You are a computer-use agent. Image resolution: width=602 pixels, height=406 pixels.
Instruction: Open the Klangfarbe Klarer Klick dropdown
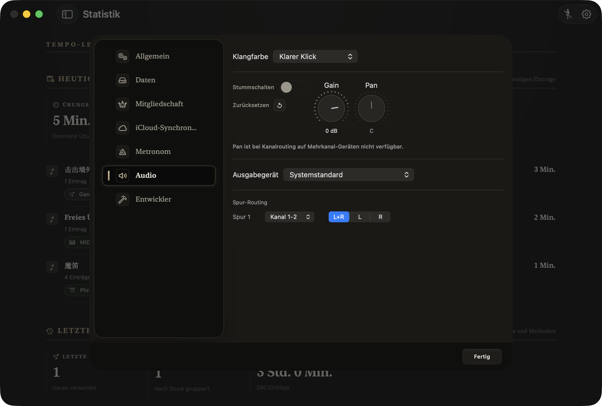(315, 56)
